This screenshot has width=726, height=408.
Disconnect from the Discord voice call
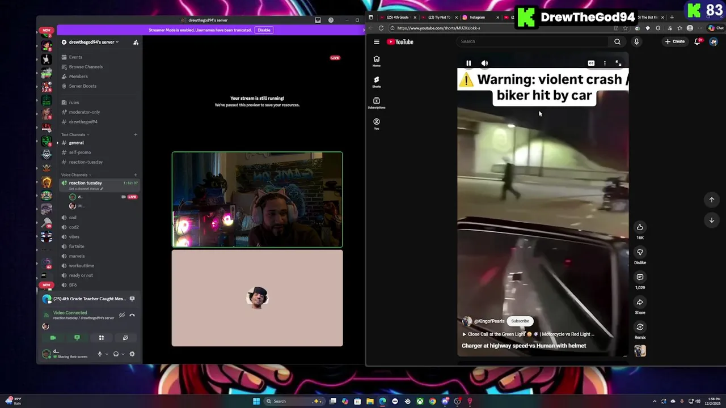coord(132,315)
